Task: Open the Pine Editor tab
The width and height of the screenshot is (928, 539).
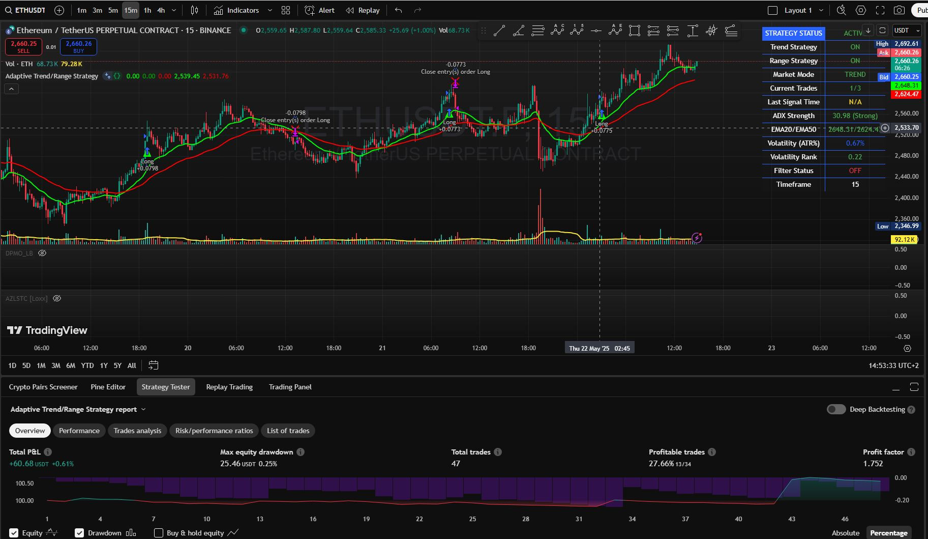Action: tap(108, 387)
